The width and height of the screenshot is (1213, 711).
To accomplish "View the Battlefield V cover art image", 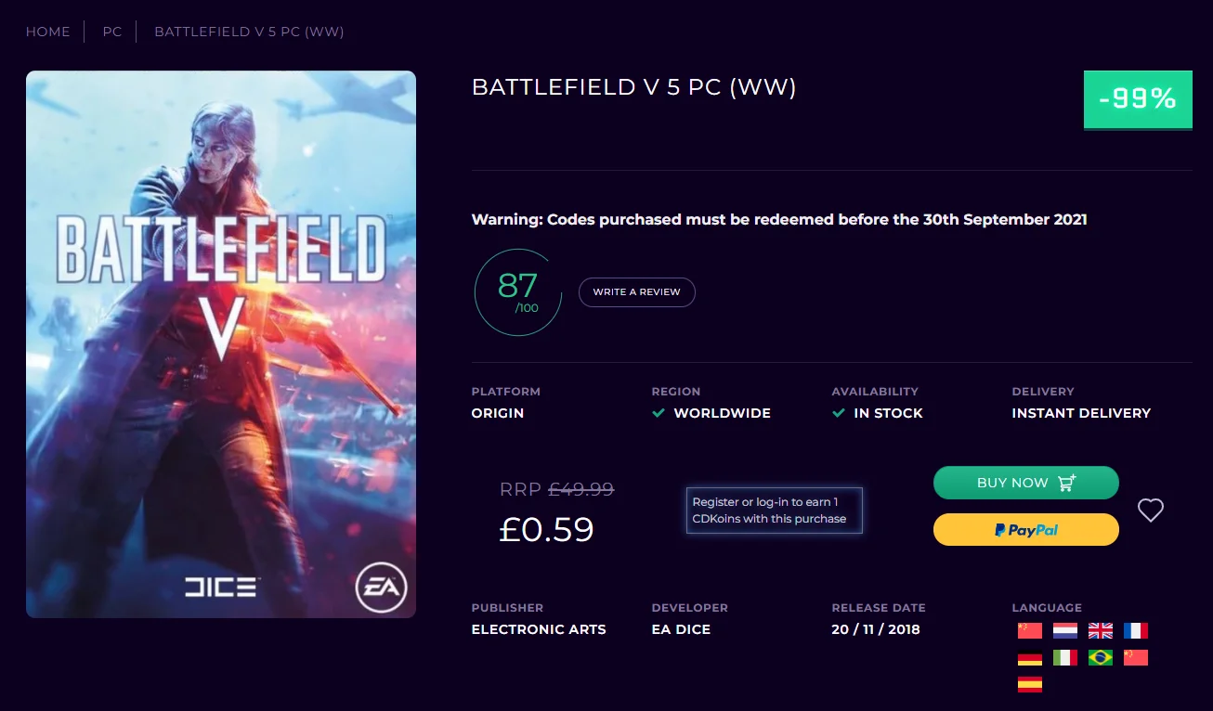I will click(221, 344).
